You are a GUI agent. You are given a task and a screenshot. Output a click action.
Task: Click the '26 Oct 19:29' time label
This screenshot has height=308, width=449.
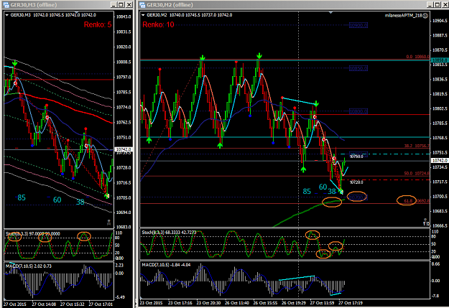coord(294,302)
